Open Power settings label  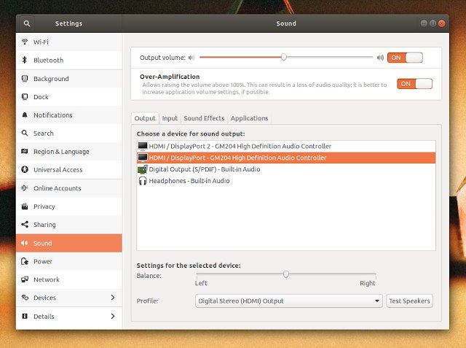43,261
